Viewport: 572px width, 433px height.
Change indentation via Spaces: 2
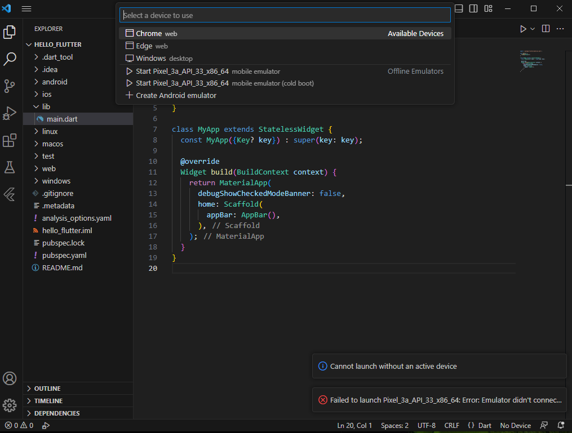(x=394, y=425)
